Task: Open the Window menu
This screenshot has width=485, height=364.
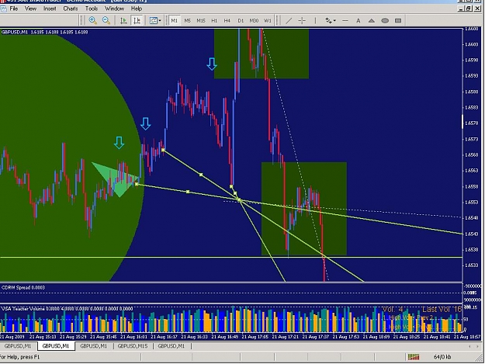Action: point(114,9)
